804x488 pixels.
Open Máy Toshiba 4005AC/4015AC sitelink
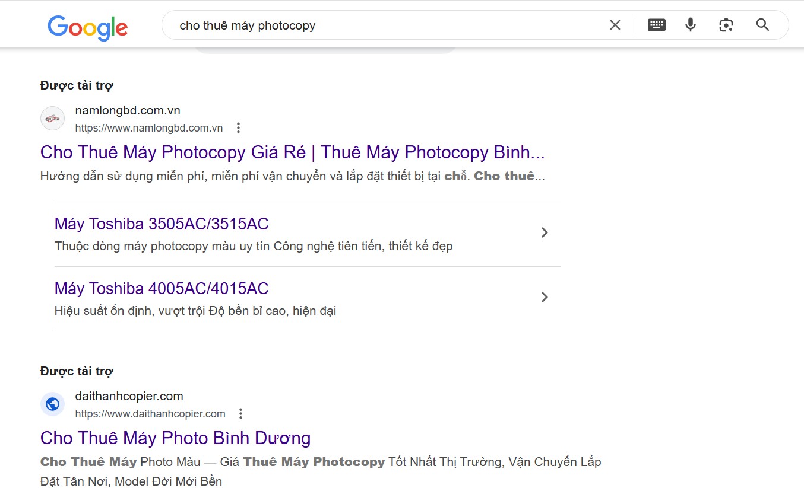click(162, 289)
